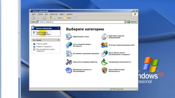
Task: Collapse the Панель управления side panel
Action: click(58, 28)
